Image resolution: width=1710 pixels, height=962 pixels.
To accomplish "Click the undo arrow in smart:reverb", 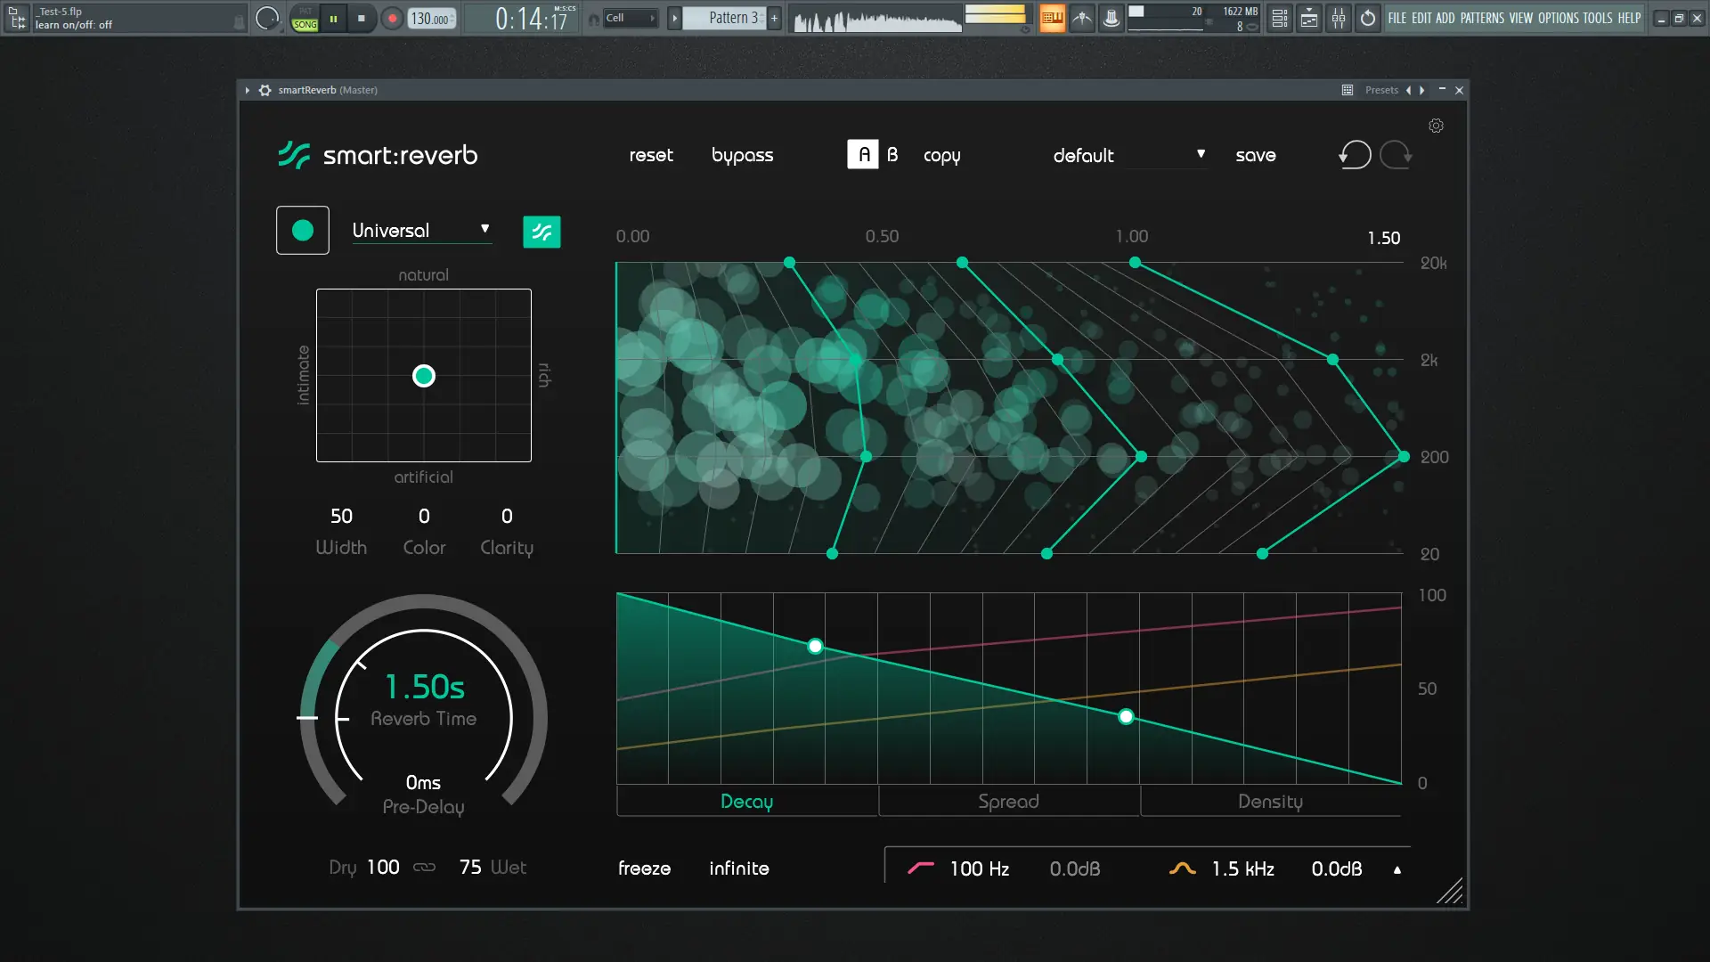I will [1355, 155].
